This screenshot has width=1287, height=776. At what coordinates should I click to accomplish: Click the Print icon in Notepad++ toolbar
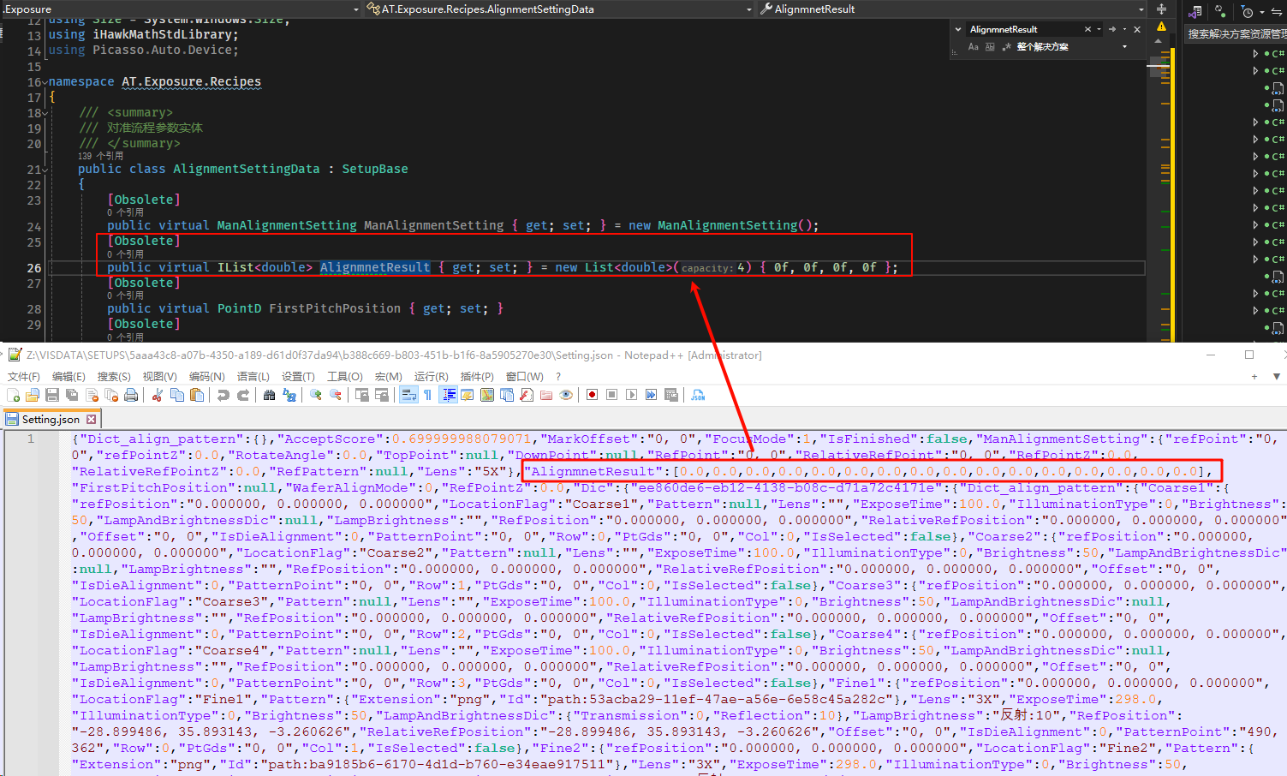coord(131,395)
